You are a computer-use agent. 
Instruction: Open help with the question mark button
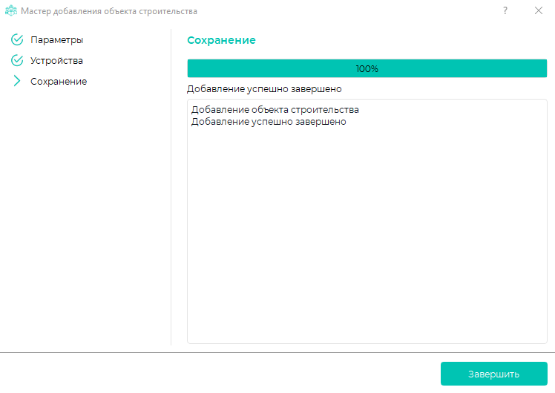pos(505,11)
